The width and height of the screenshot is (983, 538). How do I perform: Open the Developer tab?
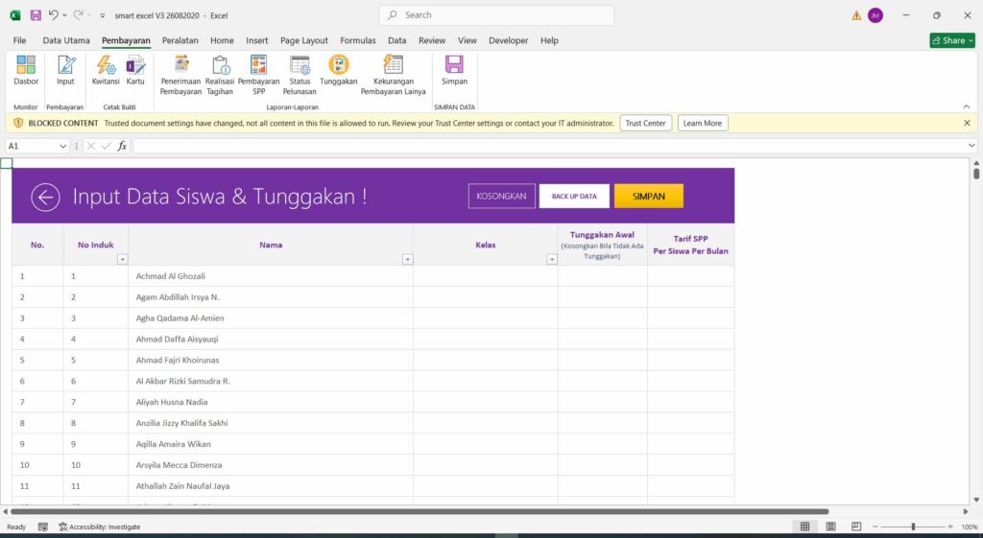pyautogui.click(x=509, y=40)
